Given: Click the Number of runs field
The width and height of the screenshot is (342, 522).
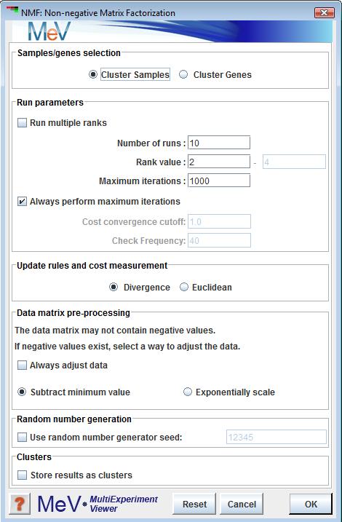Looking at the screenshot, I should tap(219, 143).
